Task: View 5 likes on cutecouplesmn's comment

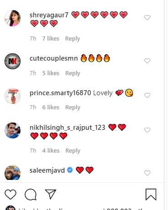Action: coord(51,73)
